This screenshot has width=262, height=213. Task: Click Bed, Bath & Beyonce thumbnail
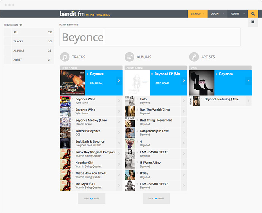[65, 143]
